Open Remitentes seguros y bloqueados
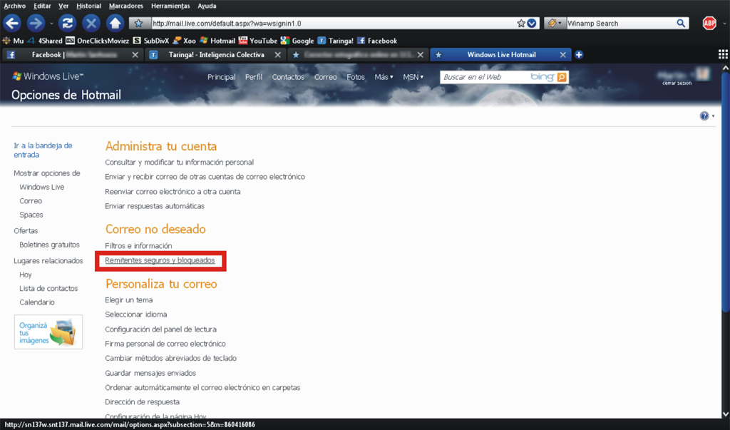Screen dimensions: 730x430 tap(160, 260)
